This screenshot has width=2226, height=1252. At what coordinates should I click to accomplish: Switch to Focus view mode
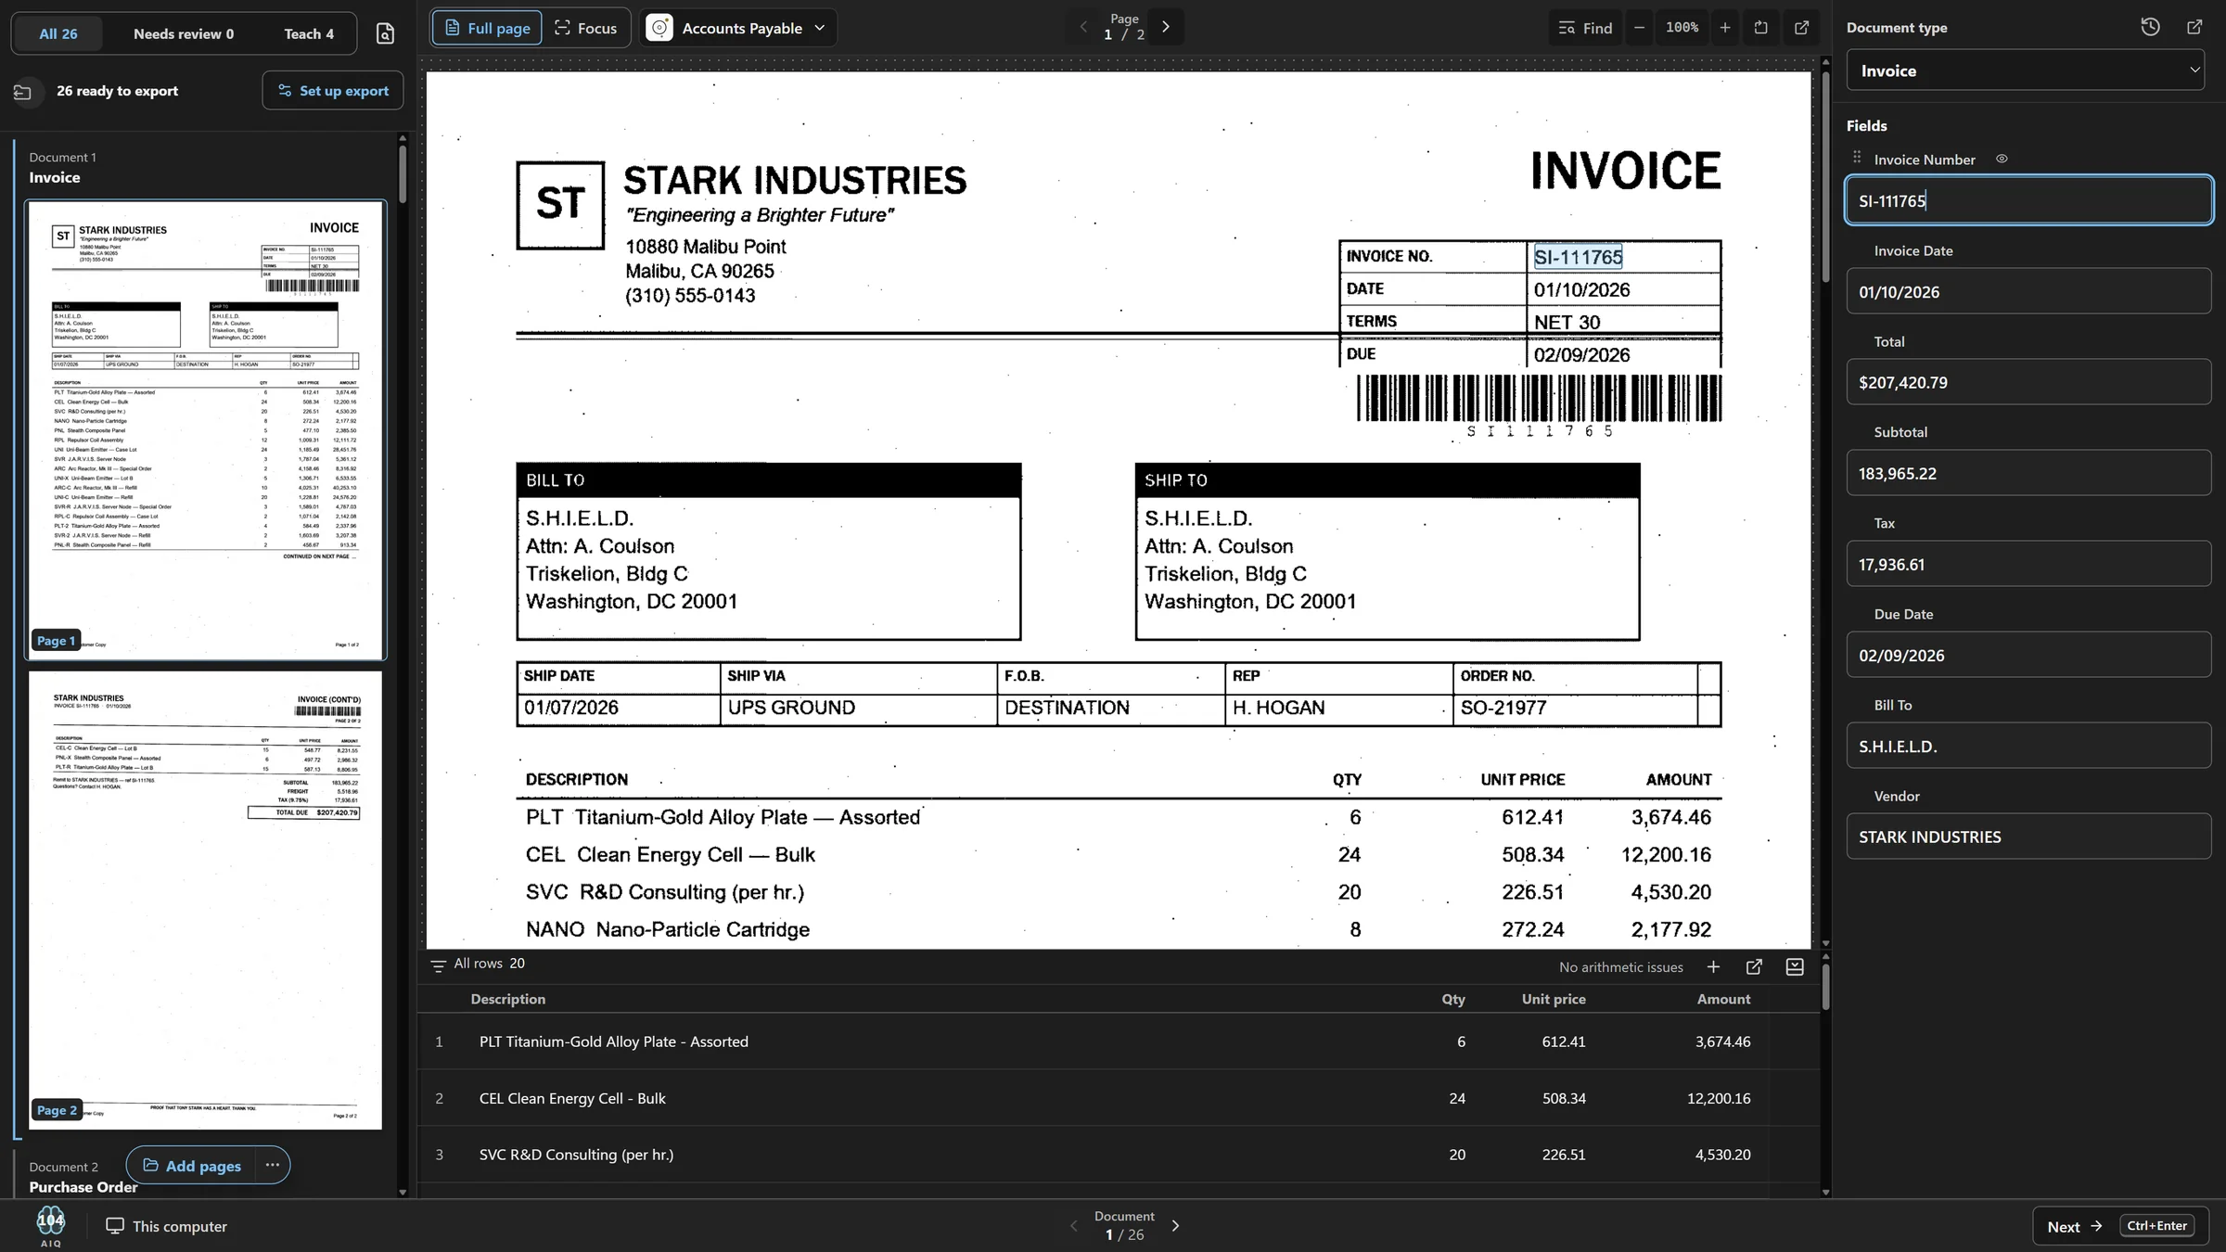click(585, 28)
